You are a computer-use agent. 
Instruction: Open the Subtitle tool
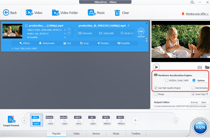pyautogui.click(x=124, y=43)
